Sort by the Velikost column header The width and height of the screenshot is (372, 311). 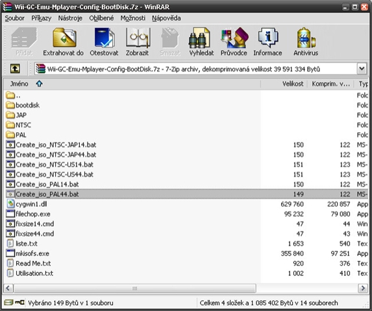(284, 84)
